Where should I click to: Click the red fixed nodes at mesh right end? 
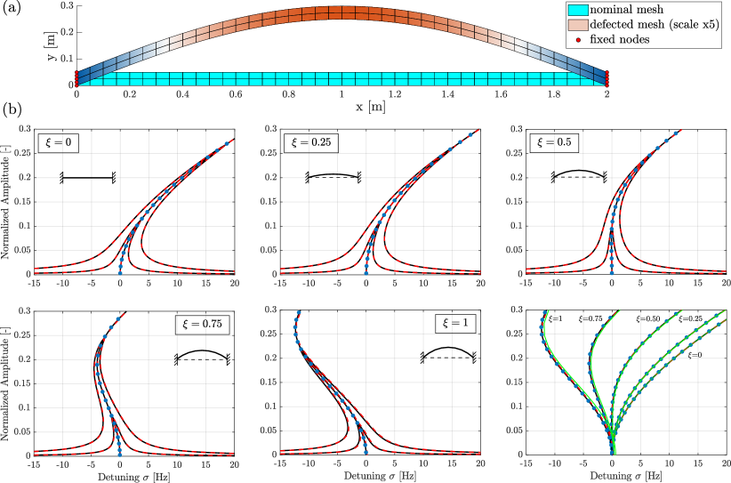[x=607, y=79]
